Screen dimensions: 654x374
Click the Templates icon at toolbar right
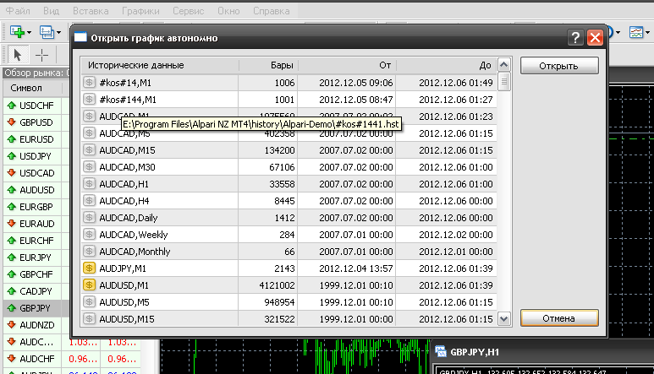click(636, 32)
